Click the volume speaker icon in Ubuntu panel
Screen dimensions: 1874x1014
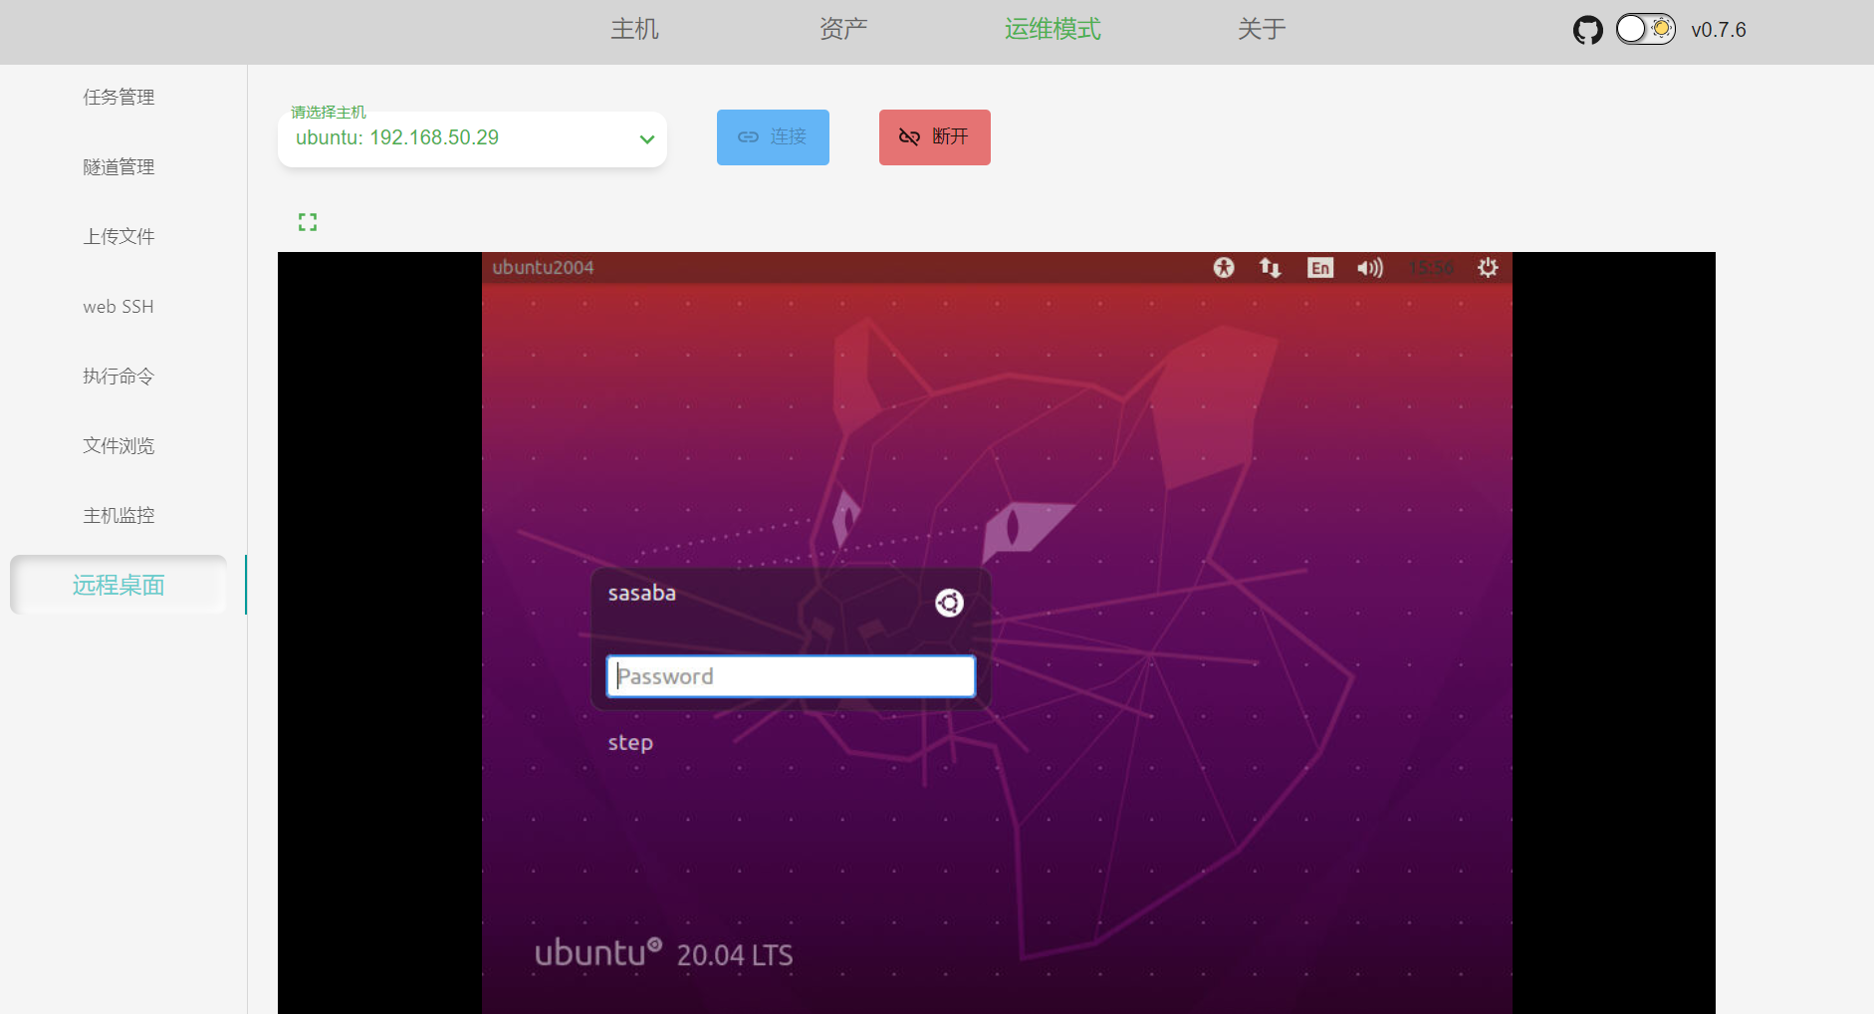[1370, 267]
